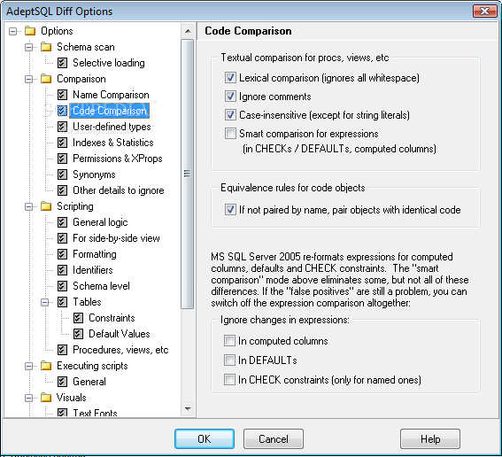Click the page icon beside Identifiers

coord(62,270)
